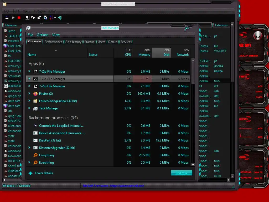Click the Firefox app icon in process list
Screen dimensions: 269x202
[35, 94]
